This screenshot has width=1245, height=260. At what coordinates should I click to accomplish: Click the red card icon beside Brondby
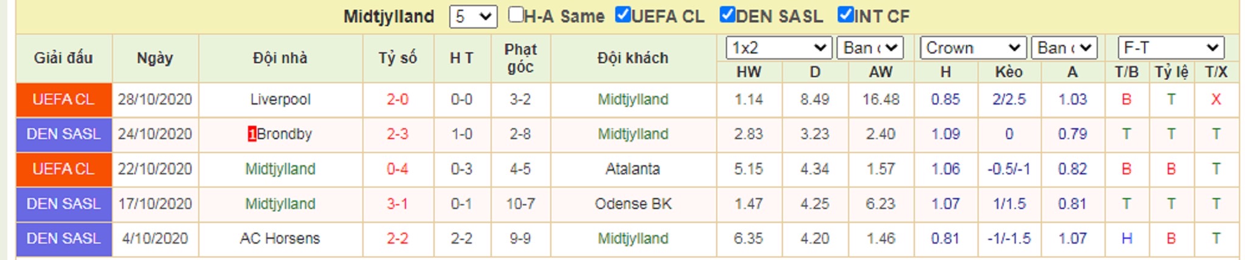[x=252, y=134]
